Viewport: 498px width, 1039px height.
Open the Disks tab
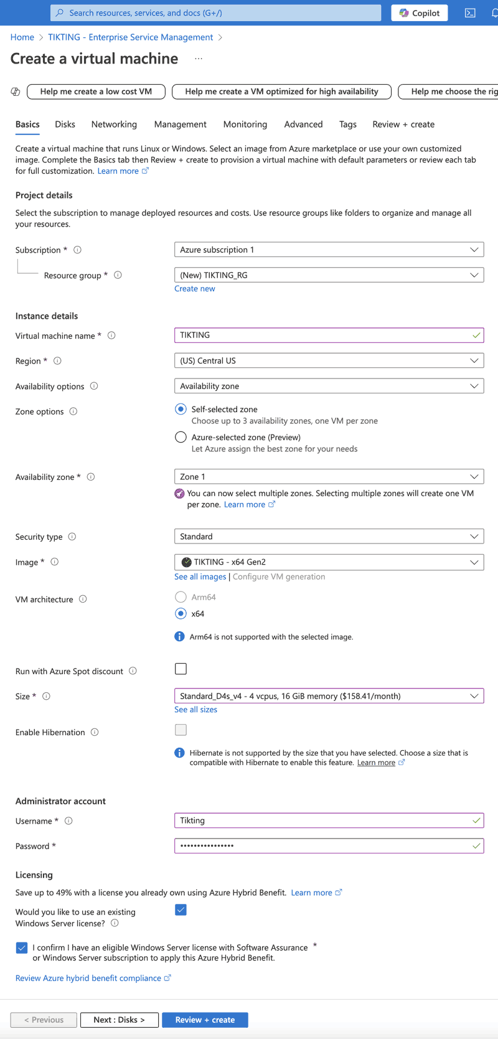[65, 125]
